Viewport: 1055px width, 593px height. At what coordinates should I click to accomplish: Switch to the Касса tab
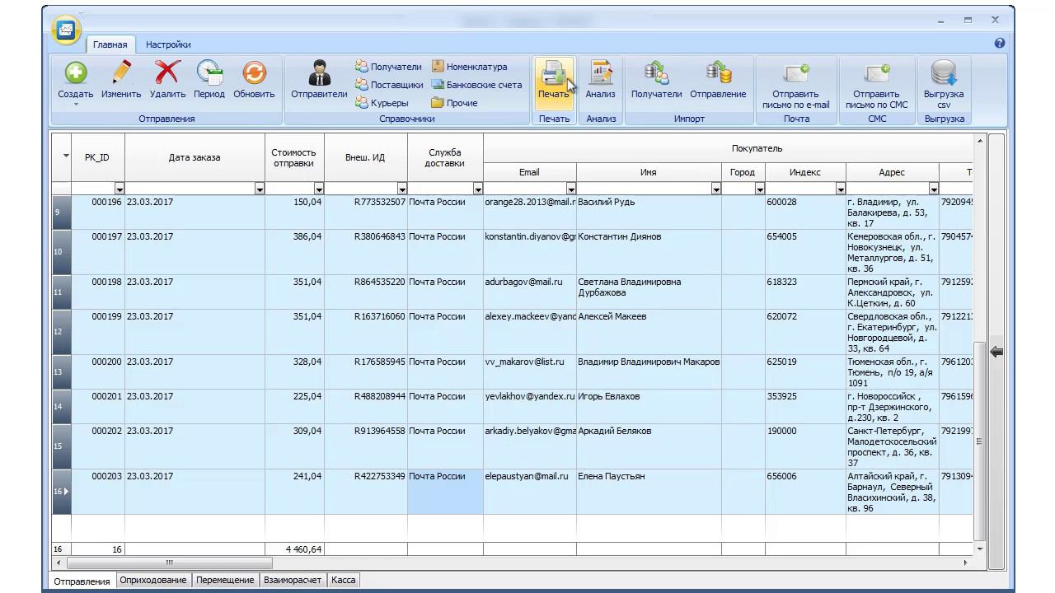[x=344, y=580]
